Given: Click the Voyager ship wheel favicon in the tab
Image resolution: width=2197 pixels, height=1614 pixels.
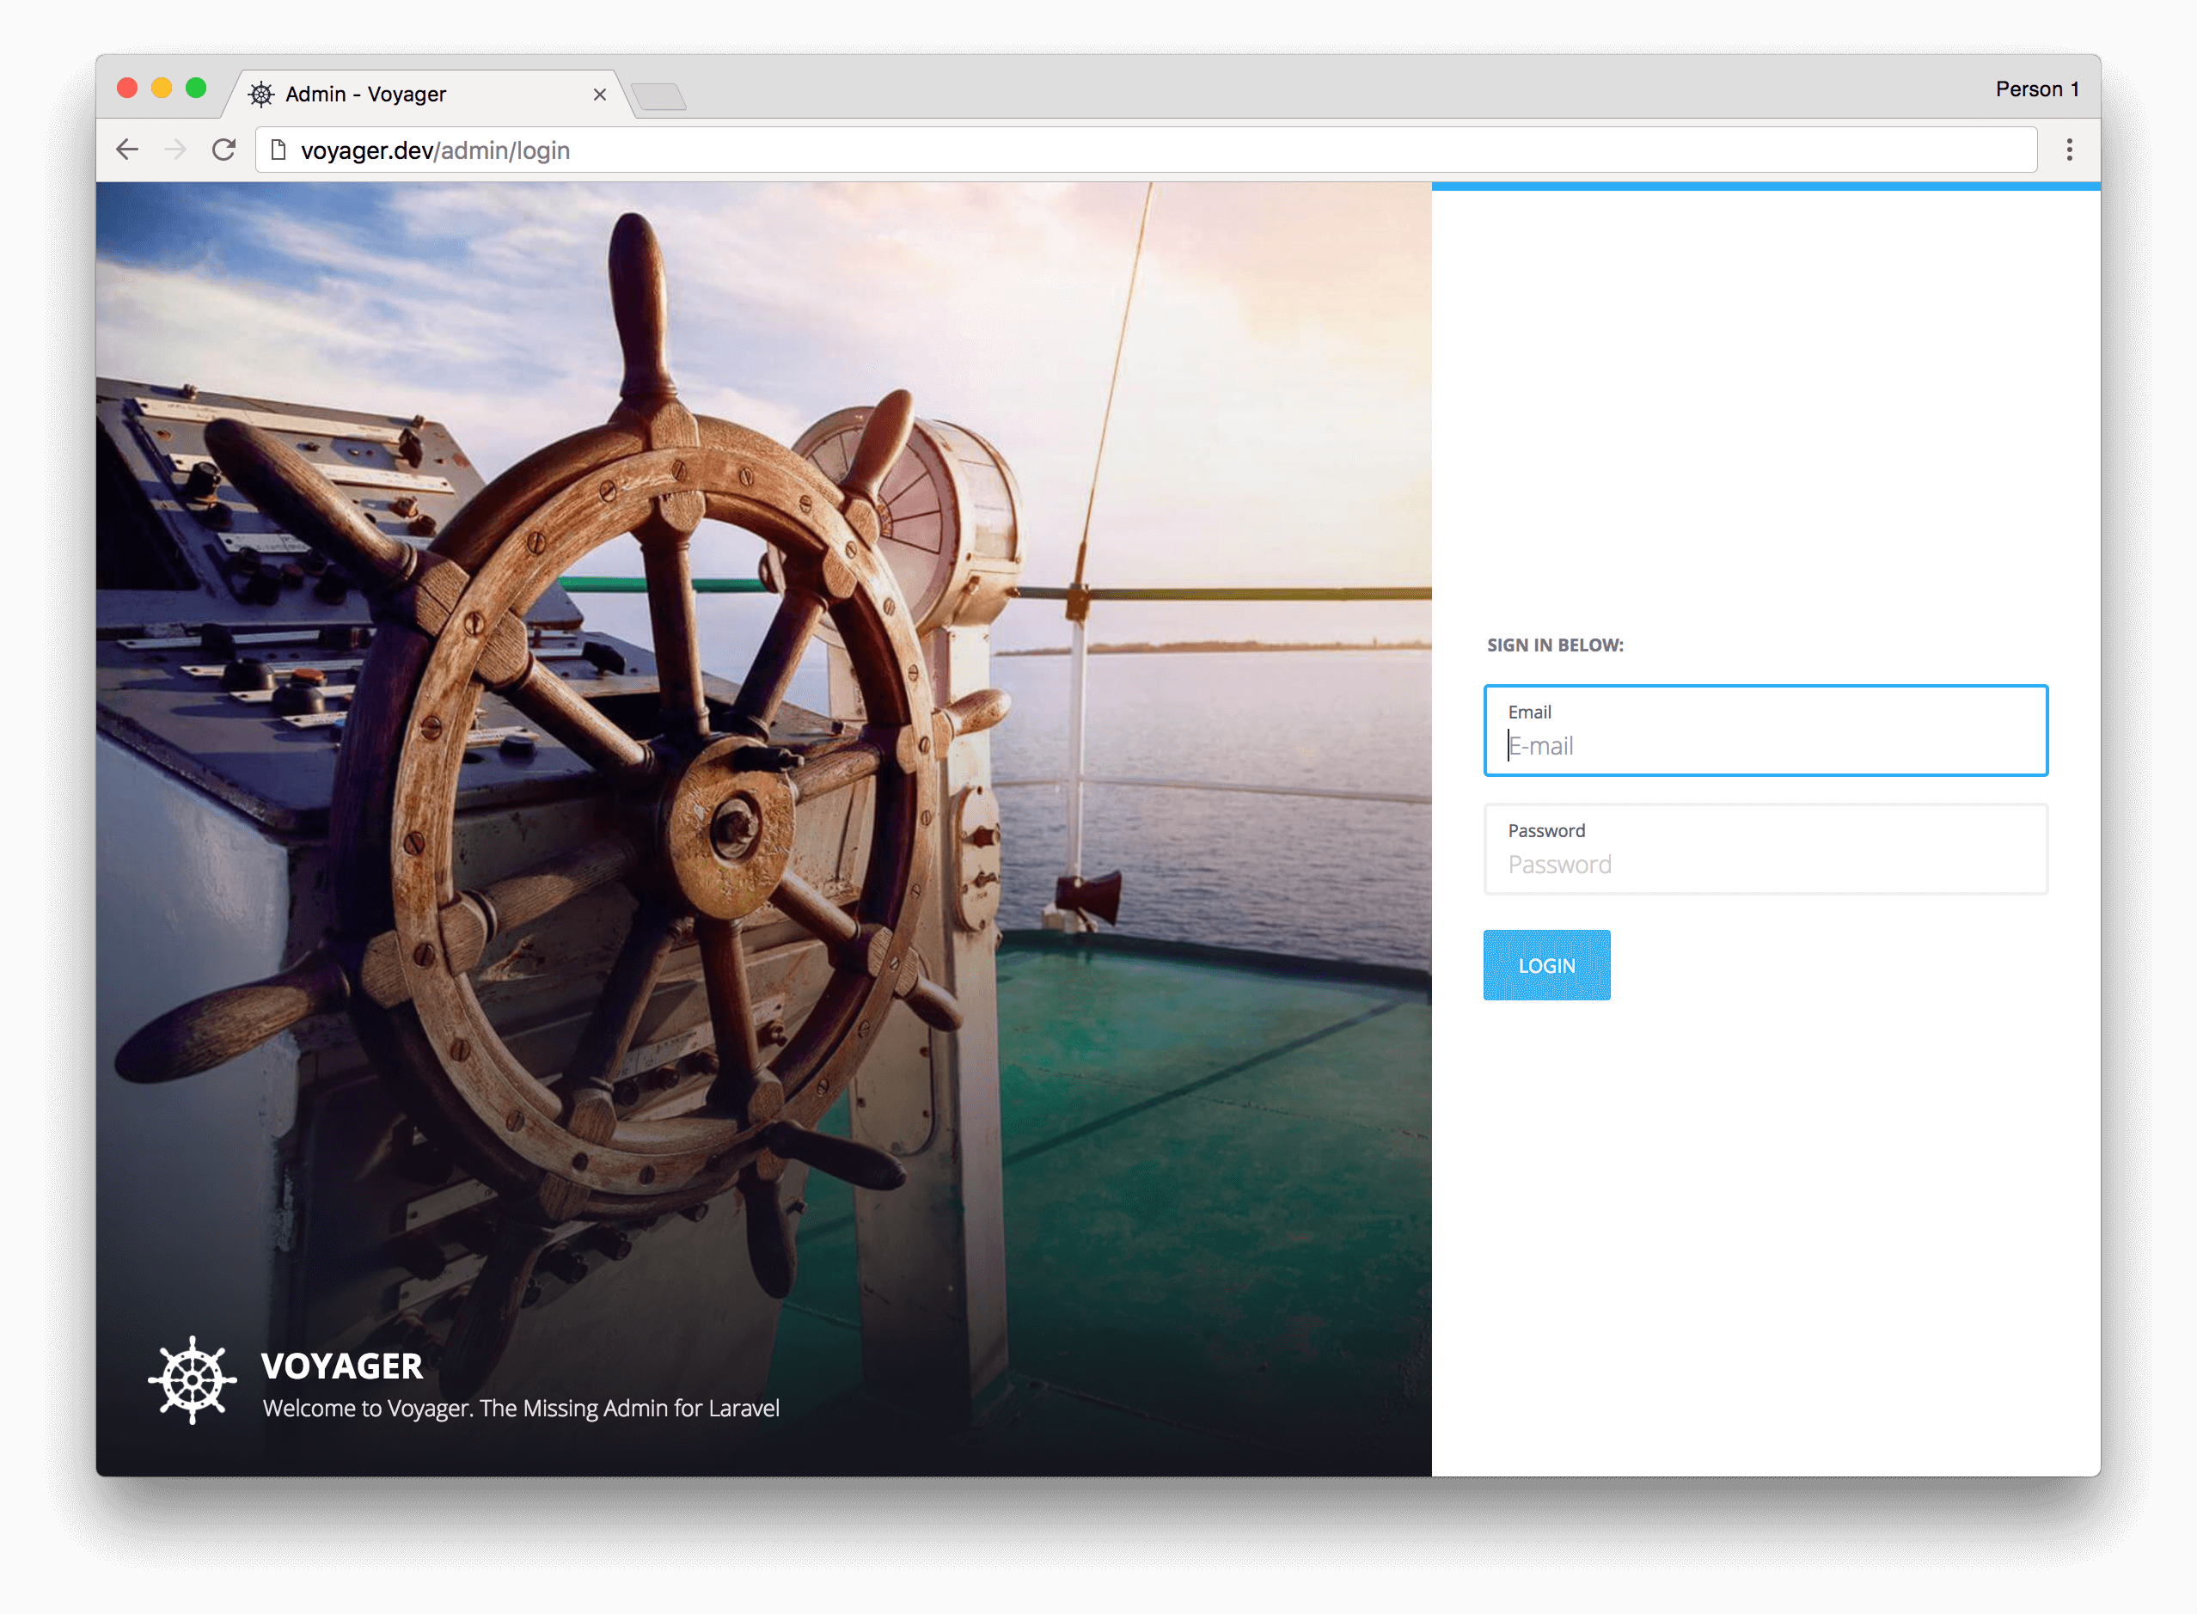Looking at the screenshot, I should coord(262,94).
